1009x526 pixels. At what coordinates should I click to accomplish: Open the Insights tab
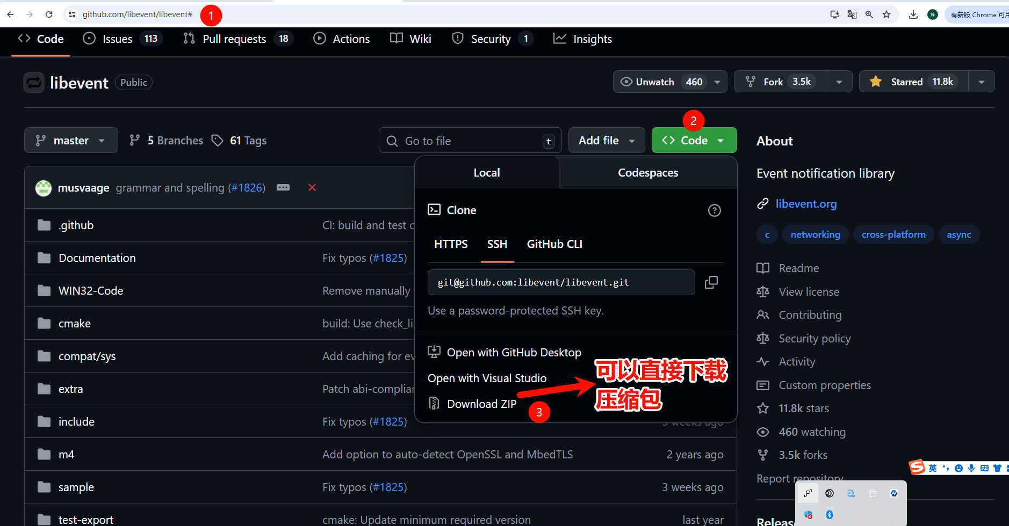tap(583, 39)
